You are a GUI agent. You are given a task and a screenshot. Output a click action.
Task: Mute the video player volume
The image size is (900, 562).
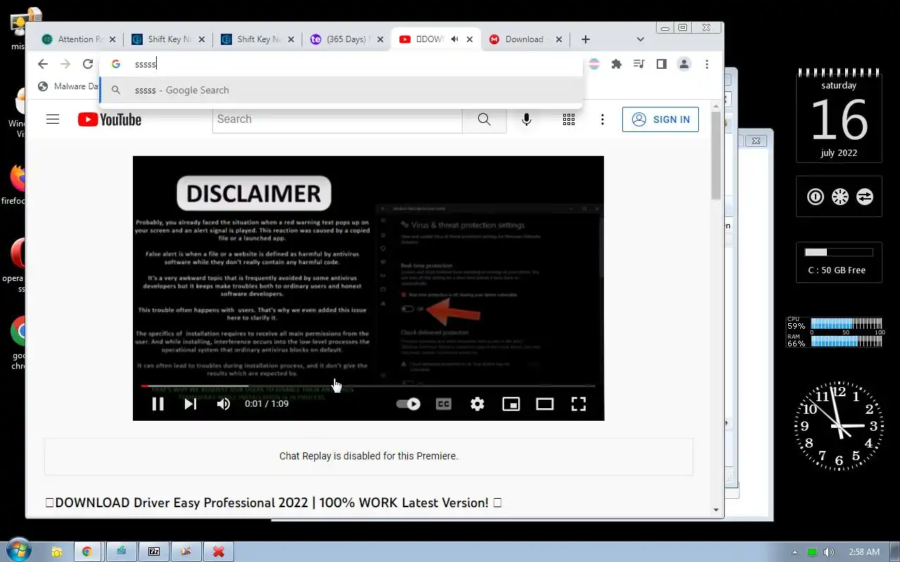224,404
